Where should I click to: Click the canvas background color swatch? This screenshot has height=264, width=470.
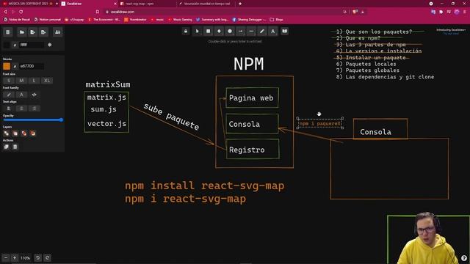7,45
